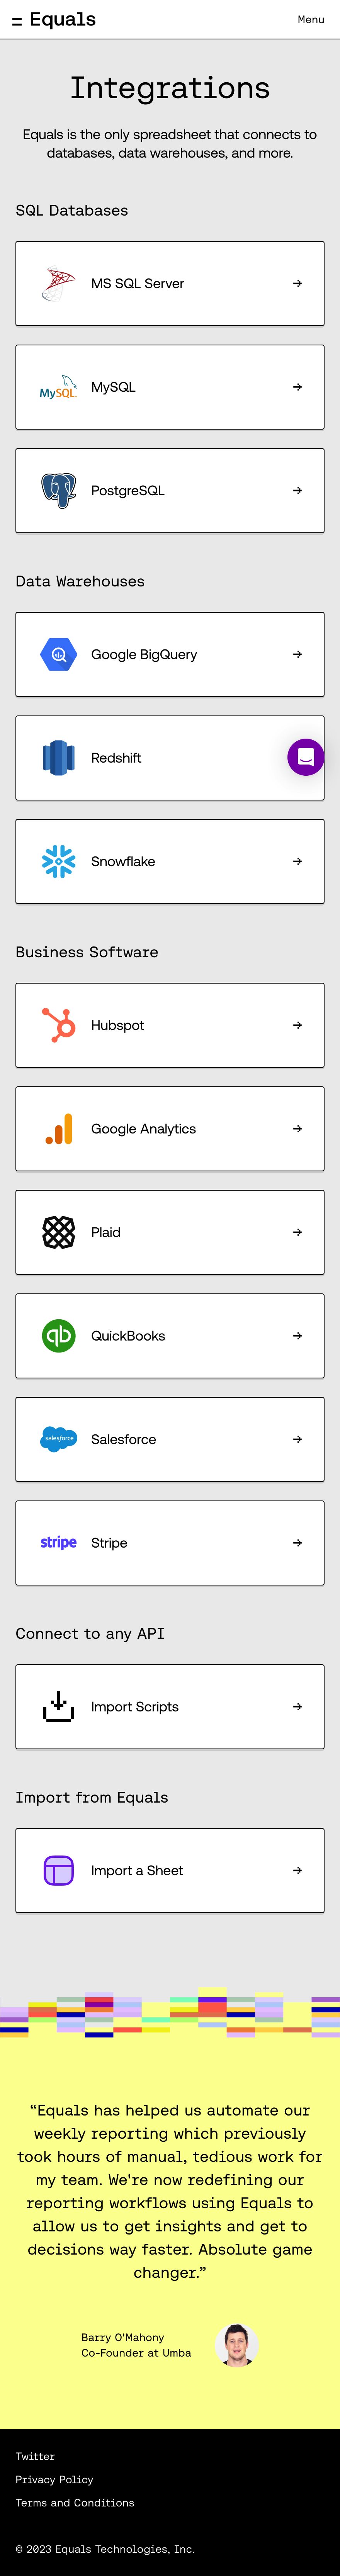
Task: Click the MySQL dolphin logo
Action: point(58,387)
